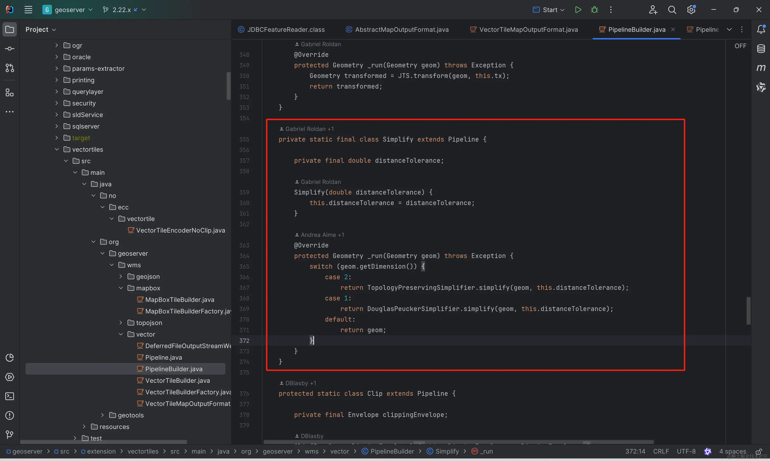The height and width of the screenshot is (461, 770).
Task: Switch to the Pipeline tab
Action: point(703,30)
